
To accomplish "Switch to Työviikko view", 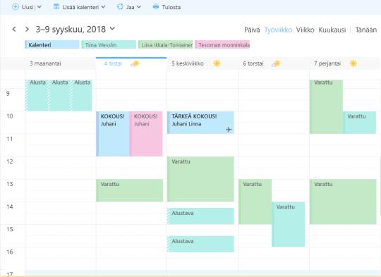I will [278, 30].
